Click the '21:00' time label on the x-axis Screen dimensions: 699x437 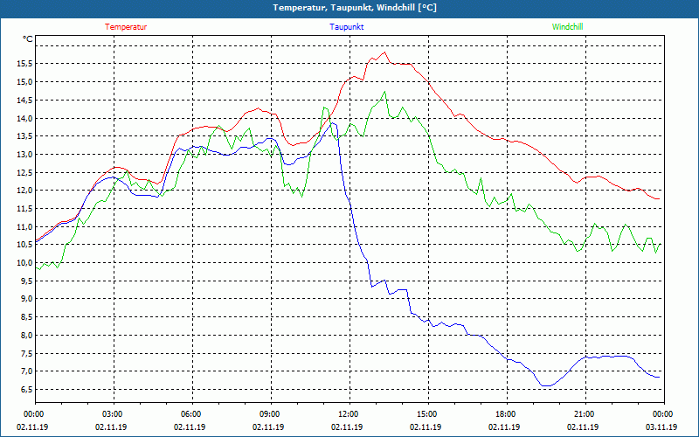[x=584, y=414]
